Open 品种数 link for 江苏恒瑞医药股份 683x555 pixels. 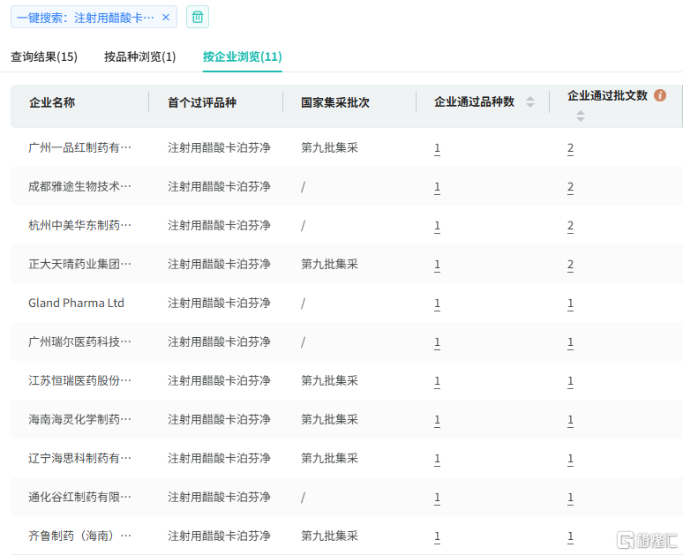(x=437, y=381)
